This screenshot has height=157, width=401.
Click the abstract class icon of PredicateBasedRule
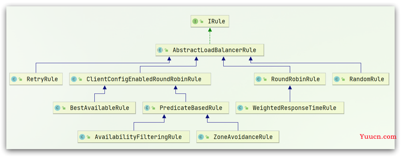click(x=147, y=108)
